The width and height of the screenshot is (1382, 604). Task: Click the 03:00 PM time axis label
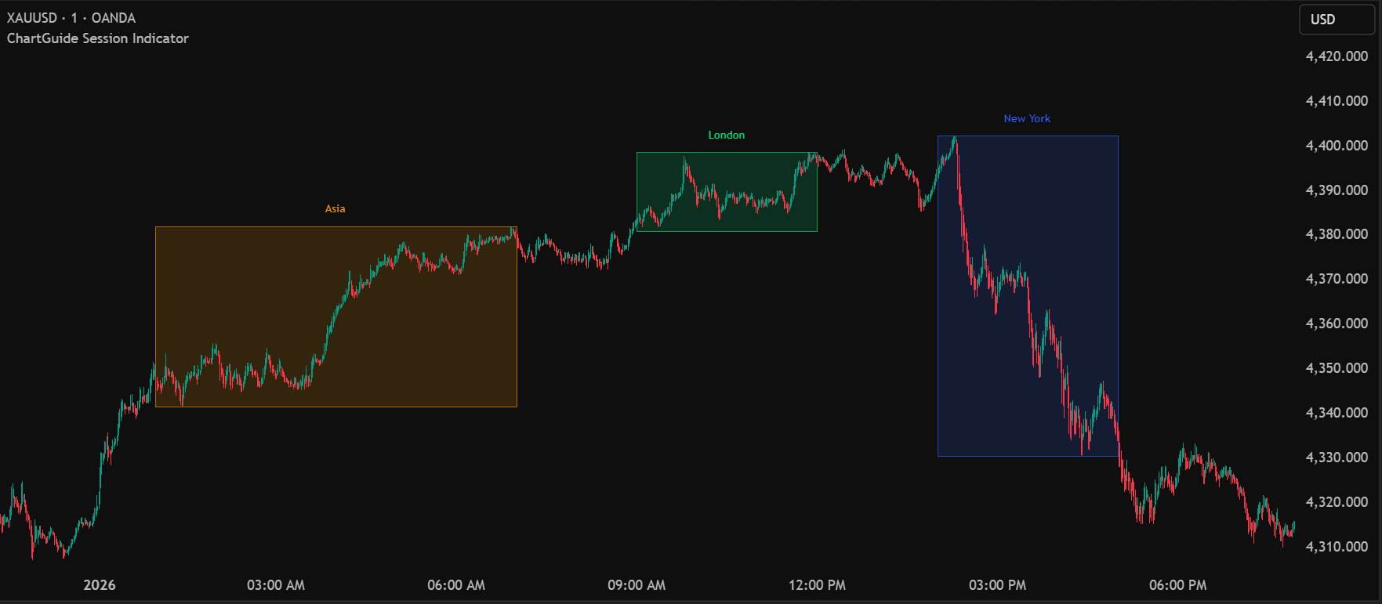click(x=997, y=585)
